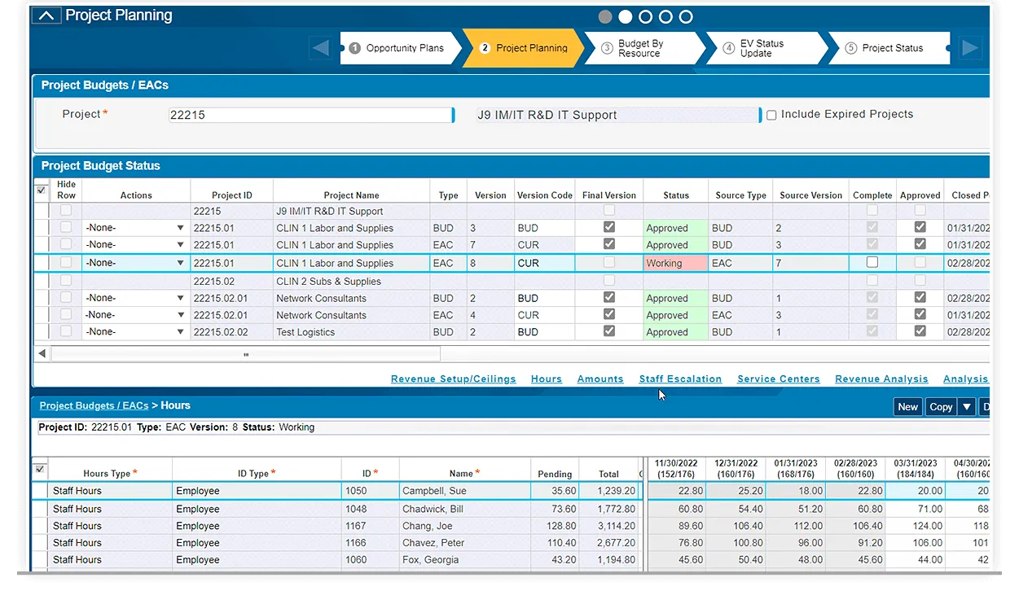
Task: Toggle Hide Row checkbox for Test Logistics
Action: [x=66, y=332]
